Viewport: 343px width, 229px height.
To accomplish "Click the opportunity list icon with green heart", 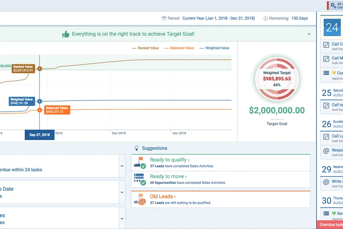I will (x=326, y=213).
